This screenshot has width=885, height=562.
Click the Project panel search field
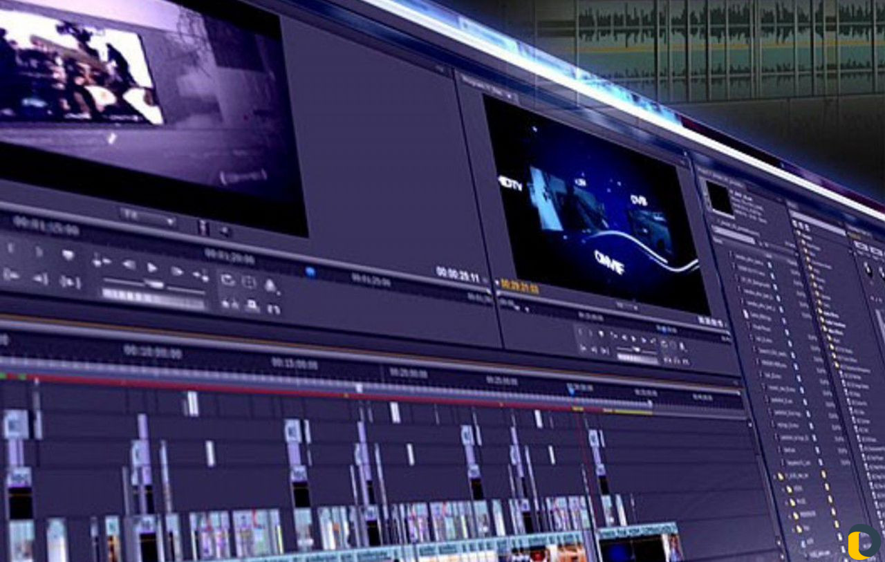(735, 236)
